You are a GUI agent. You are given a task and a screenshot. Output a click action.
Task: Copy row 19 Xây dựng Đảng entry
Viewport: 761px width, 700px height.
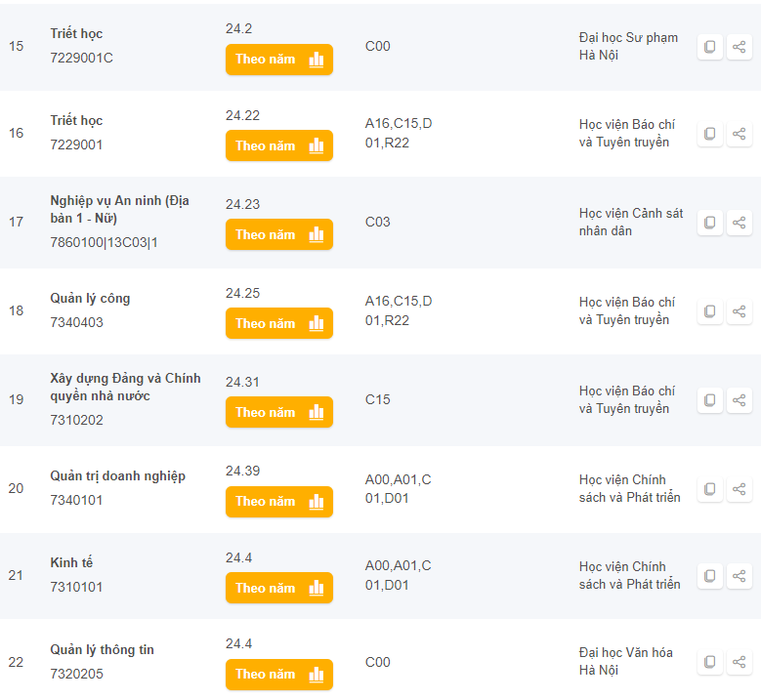(710, 400)
